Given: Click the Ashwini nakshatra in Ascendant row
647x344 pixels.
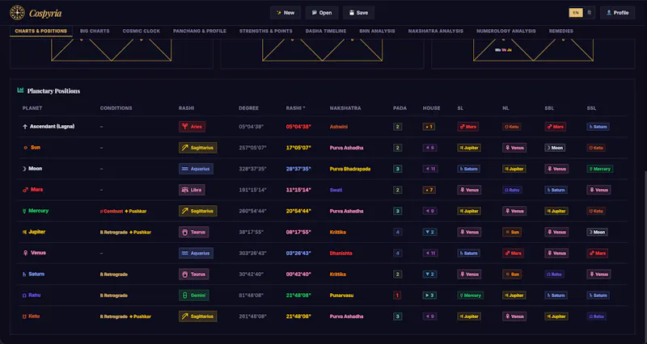Looking at the screenshot, I should point(338,127).
